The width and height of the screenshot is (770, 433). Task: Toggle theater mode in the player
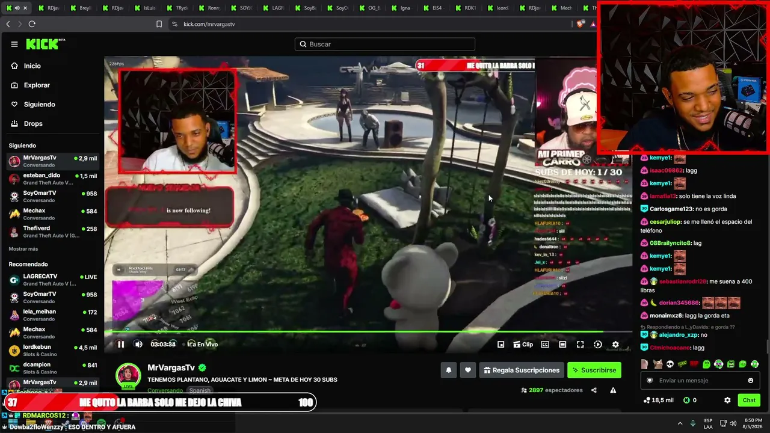point(562,345)
